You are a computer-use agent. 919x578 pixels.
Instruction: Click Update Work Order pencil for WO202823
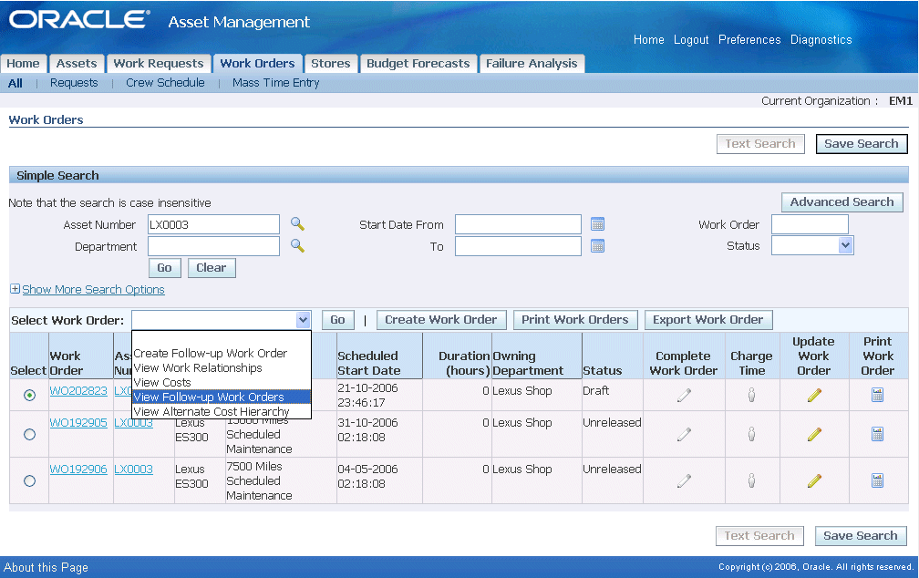point(814,395)
